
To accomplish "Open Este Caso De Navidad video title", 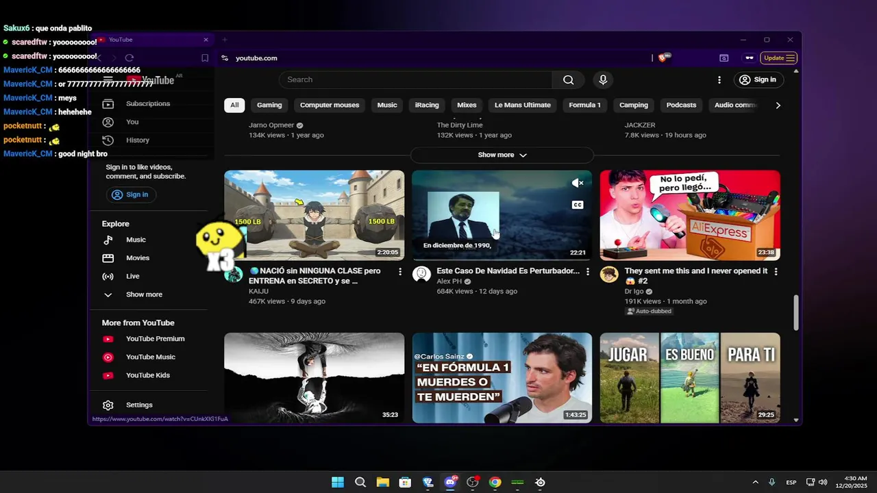I will coord(508,271).
